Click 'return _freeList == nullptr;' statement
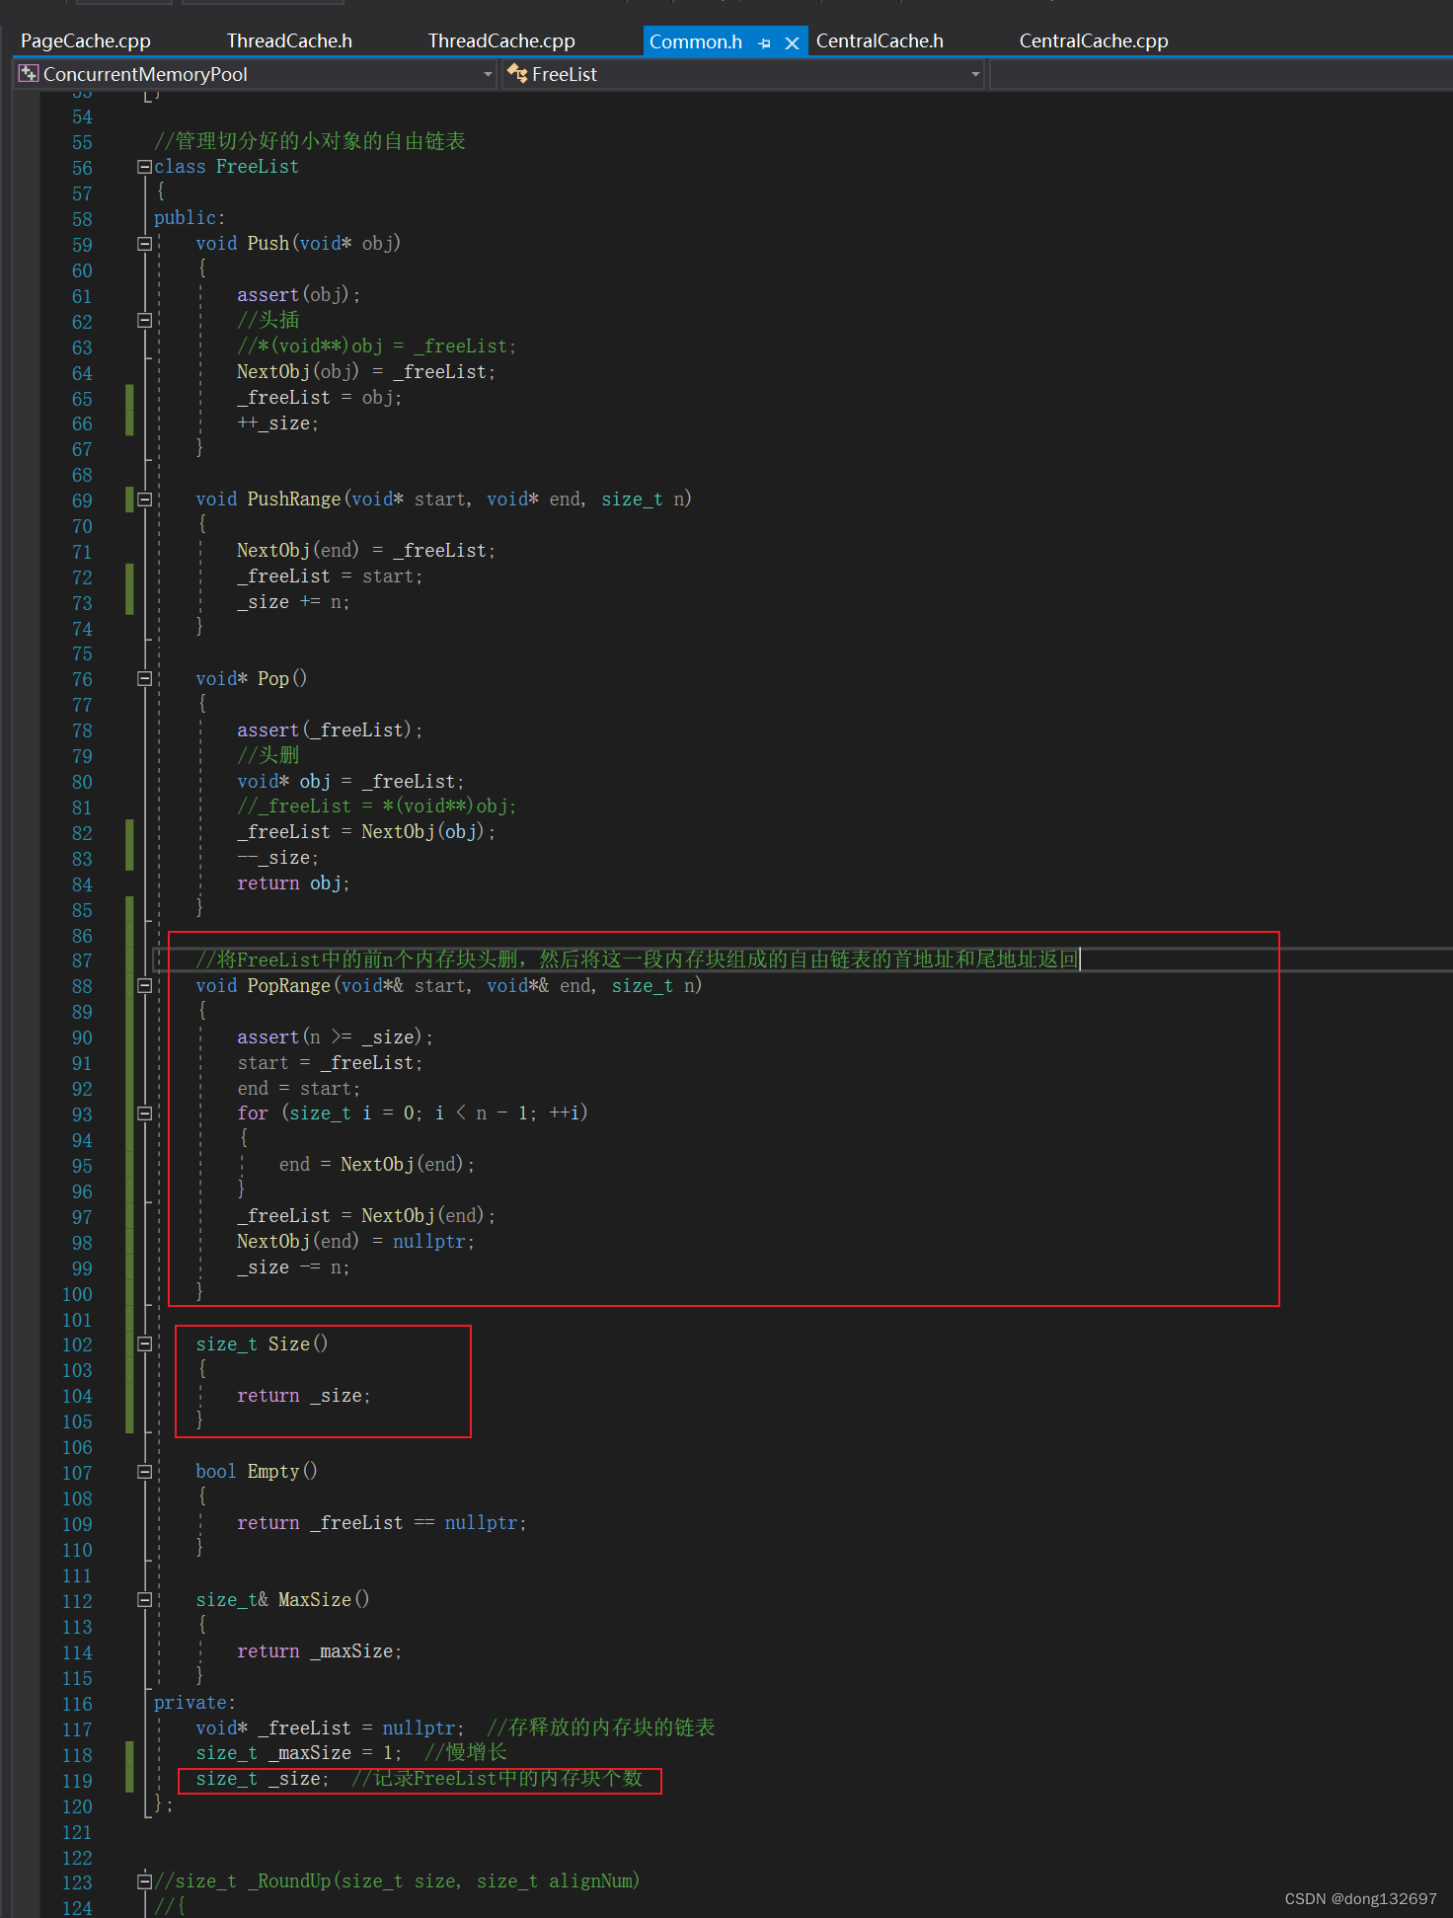The width and height of the screenshot is (1453, 1918). pos(382,1523)
